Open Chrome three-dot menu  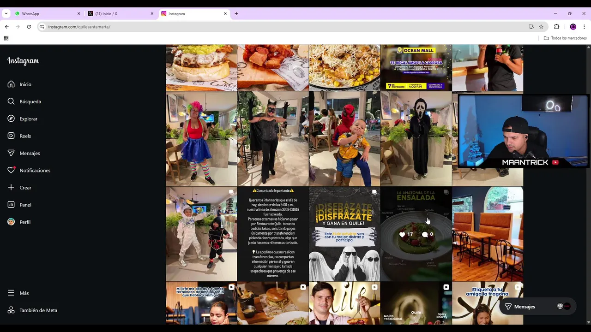tap(584, 27)
